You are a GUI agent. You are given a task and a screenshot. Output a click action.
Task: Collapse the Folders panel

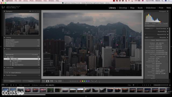point(4,49)
